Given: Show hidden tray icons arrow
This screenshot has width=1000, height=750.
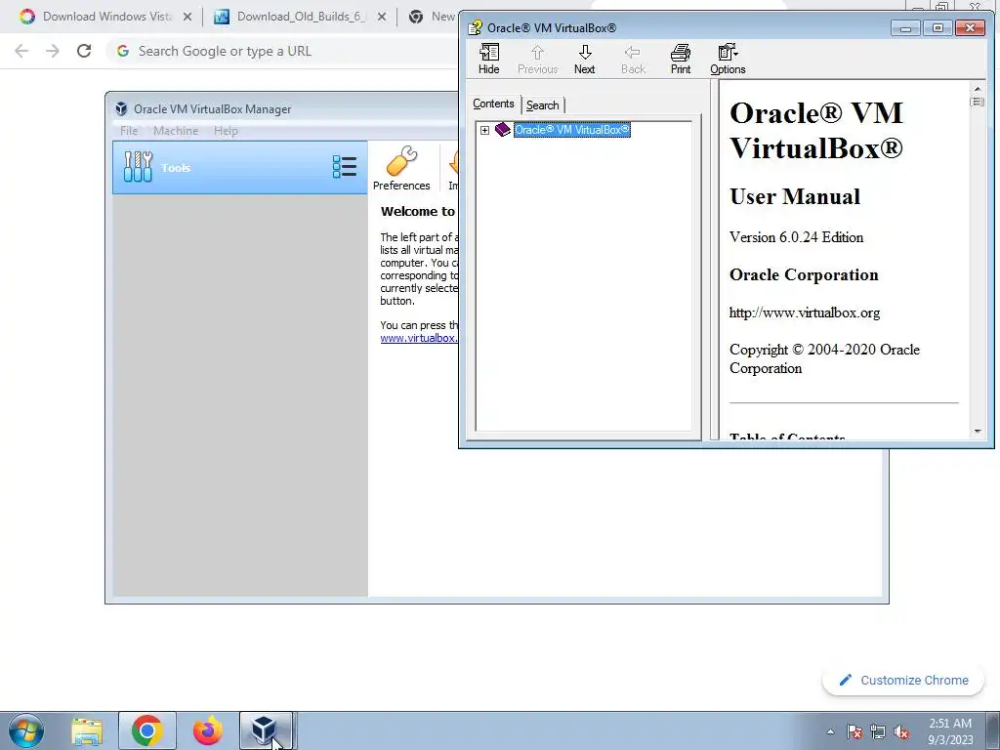Looking at the screenshot, I should [830, 731].
